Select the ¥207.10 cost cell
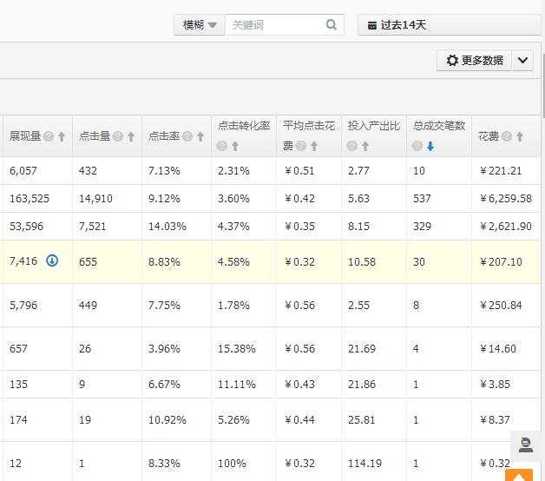Image resolution: width=545 pixels, height=481 pixels. [506, 262]
